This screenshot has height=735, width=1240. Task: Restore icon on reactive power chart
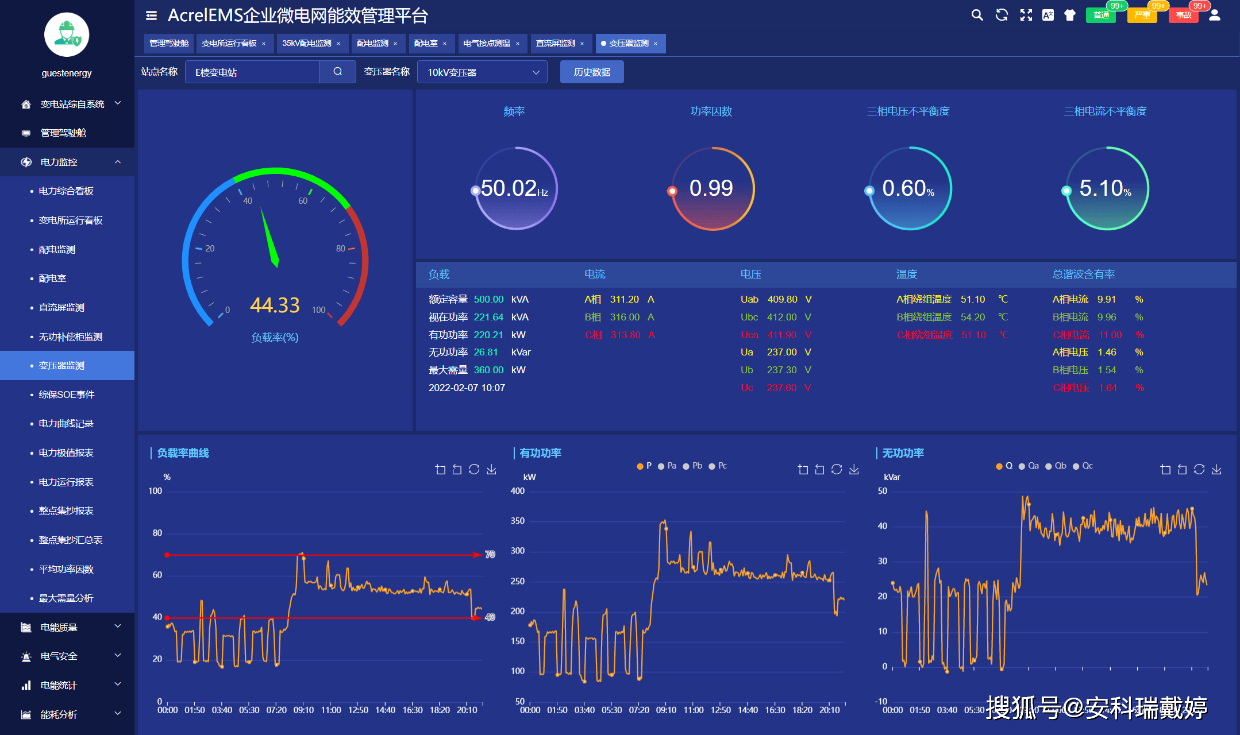click(x=1199, y=470)
